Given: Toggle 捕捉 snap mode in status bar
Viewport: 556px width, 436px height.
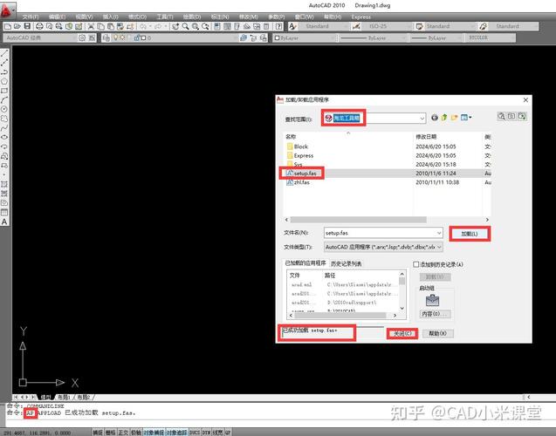Looking at the screenshot, I should [98, 433].
